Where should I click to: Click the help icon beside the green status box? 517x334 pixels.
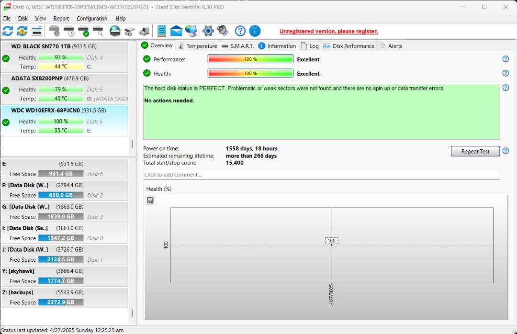[506, 88]
